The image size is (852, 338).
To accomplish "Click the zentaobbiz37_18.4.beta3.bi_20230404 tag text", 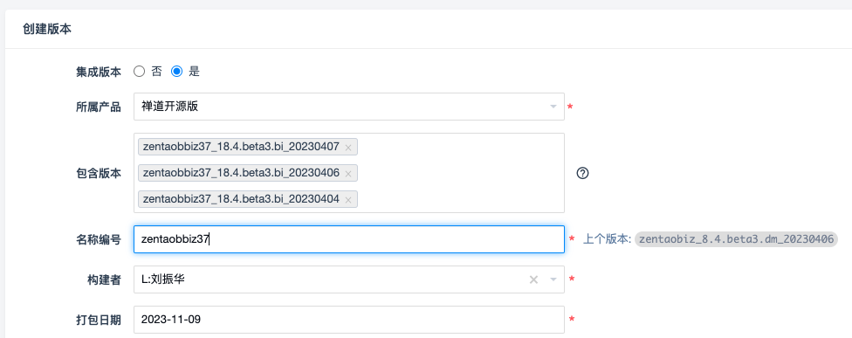I will tap(241, 199).
